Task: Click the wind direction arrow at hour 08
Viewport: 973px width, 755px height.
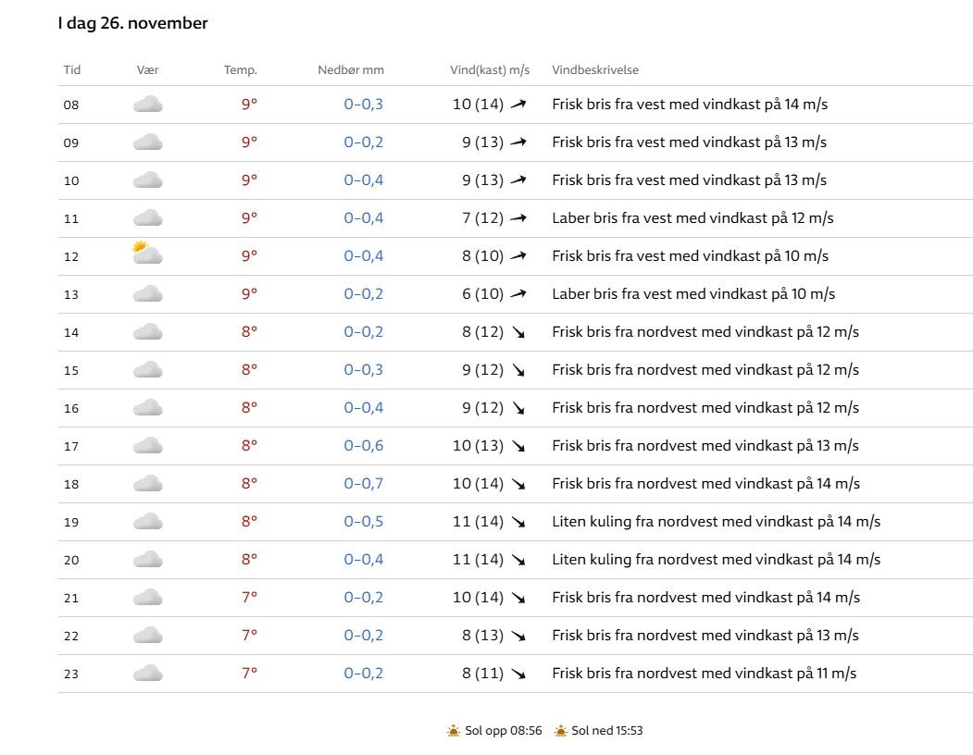Action: coord(518,105)
